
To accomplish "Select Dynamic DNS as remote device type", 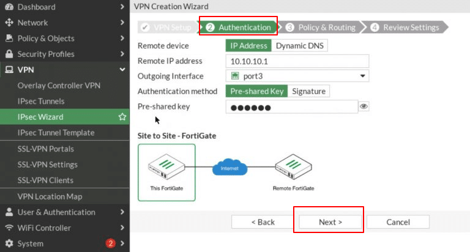I will pyautogui.click(x=299, y=45).
